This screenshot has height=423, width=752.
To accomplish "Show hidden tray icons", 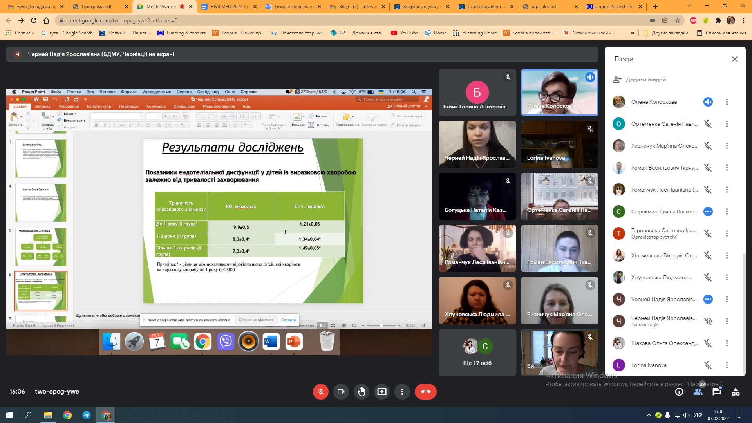I will click(649, 415).
